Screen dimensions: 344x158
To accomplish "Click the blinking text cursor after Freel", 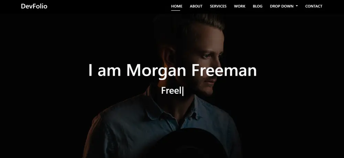I will [183, 91].
